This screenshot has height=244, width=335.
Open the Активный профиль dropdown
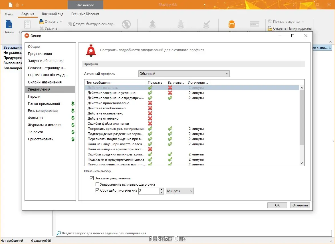coord(184,74)
